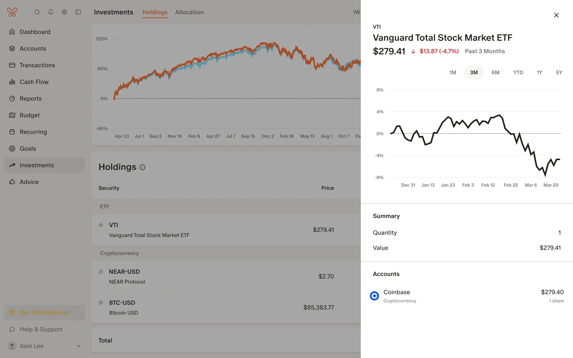The width and height of the screenshot is (573, 358).
Task: Open Help & Support link
Action: tap(41, 329)
